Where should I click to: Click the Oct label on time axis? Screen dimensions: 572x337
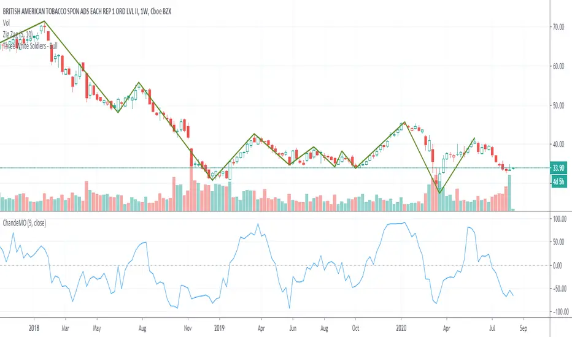coord(355,328)
